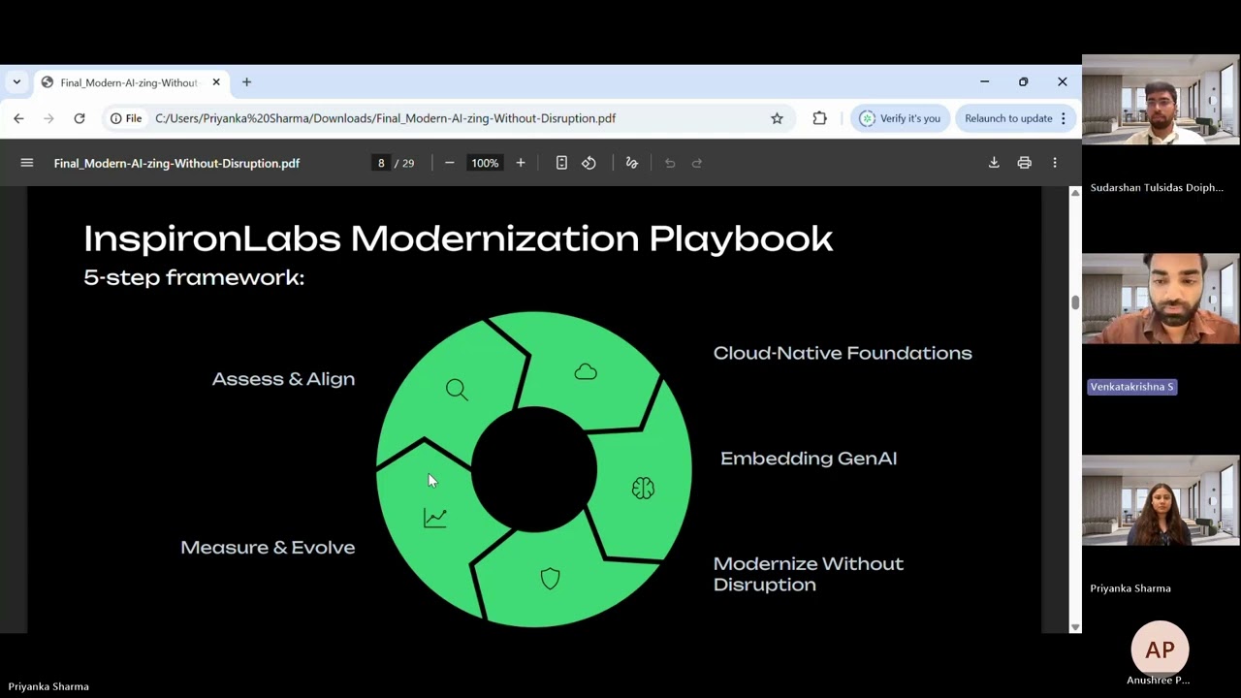Close the Final_Modern-AI-zing tab

point(216,82)
